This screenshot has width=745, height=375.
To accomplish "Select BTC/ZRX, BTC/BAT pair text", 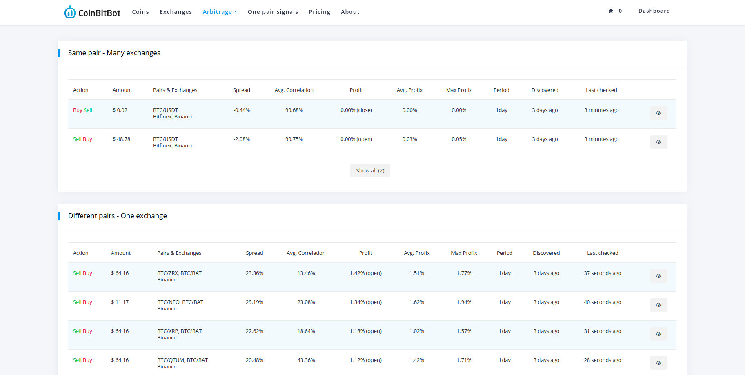I will (179, 273).
